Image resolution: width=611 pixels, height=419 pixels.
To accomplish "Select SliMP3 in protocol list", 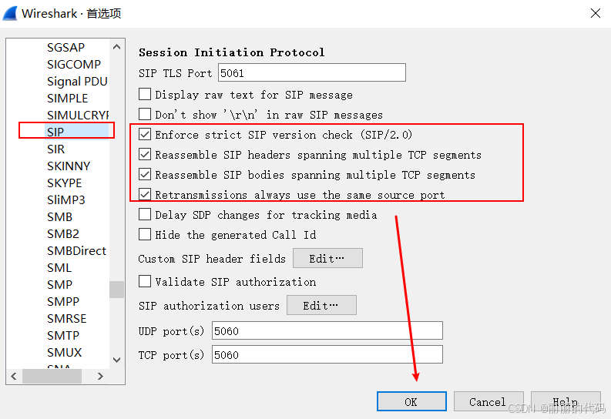I will tap(65, 199).
